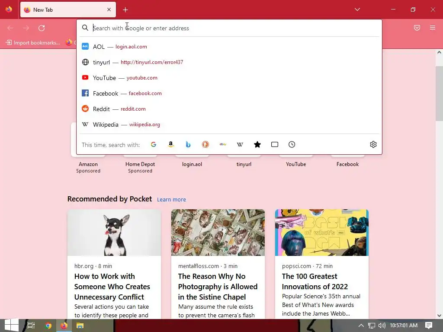
Task: Choose Reddit reddit.com suggestion
Action: click(x=229, y=109)
